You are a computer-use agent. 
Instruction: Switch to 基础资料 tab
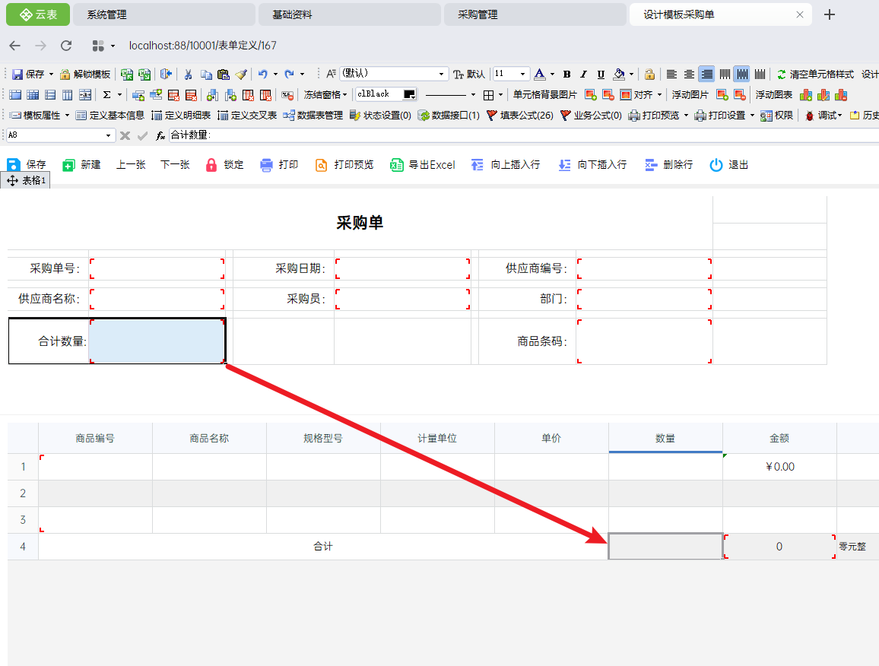(349, 14)
